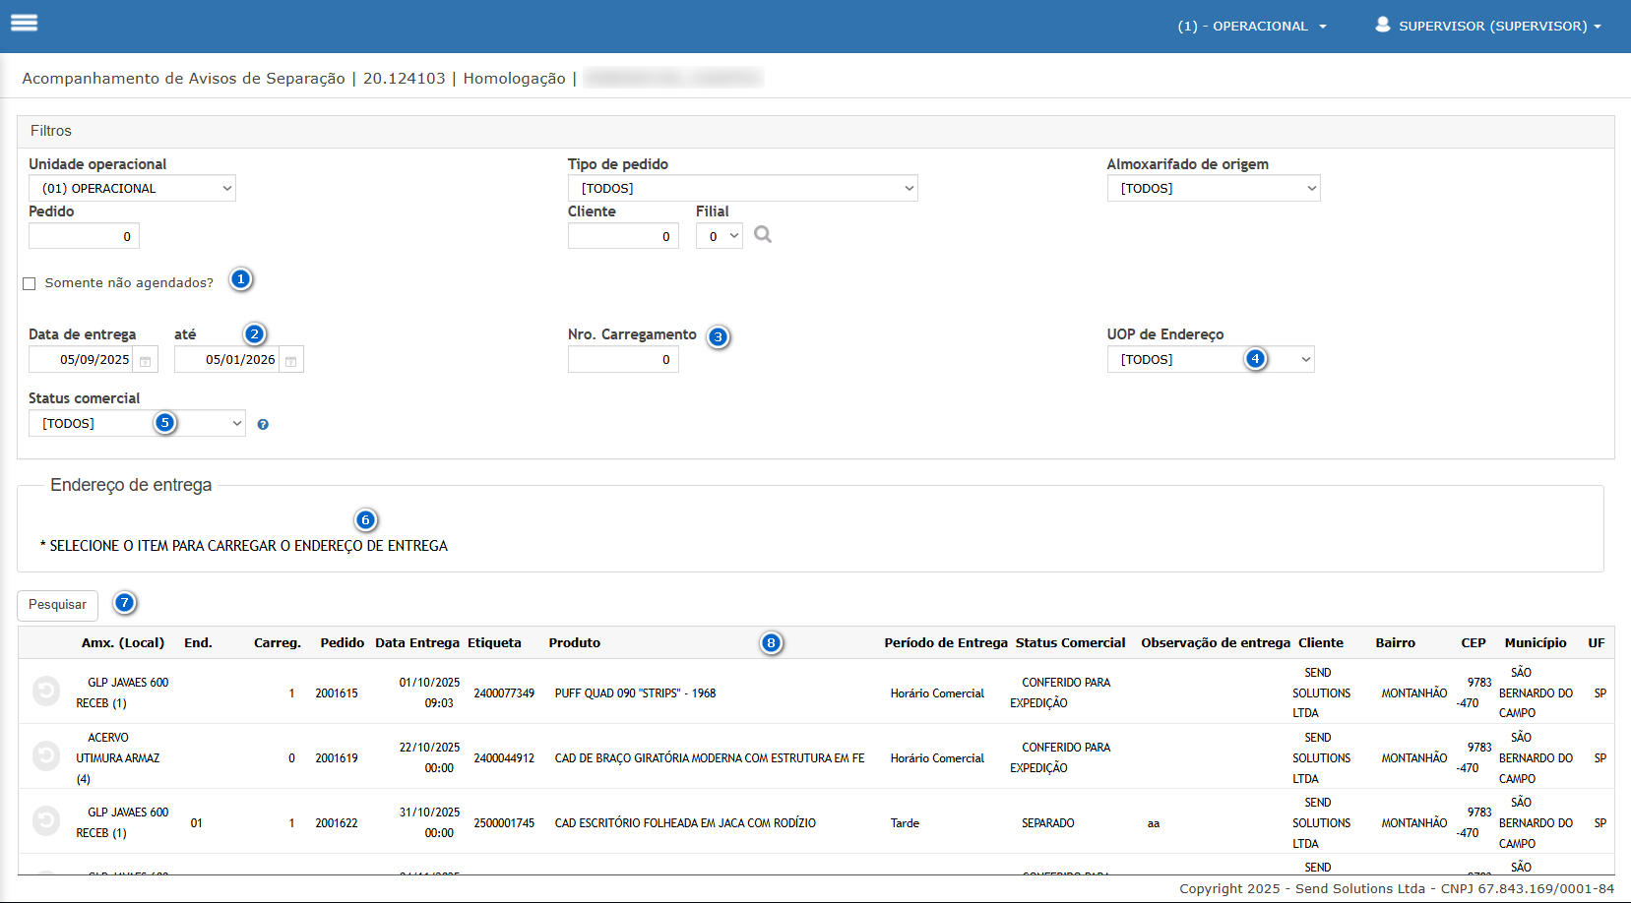The image size is (1631, 903).
Task: Click the Pesquisar button
Action: [x=57, y=605]
